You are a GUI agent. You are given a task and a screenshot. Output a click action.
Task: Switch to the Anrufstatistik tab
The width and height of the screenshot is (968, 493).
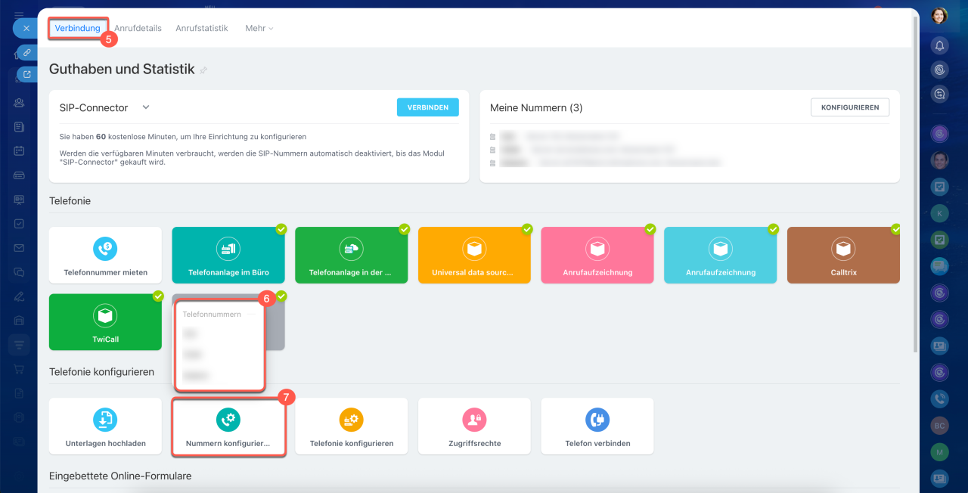pyautogui.click(x=201, y=28)
